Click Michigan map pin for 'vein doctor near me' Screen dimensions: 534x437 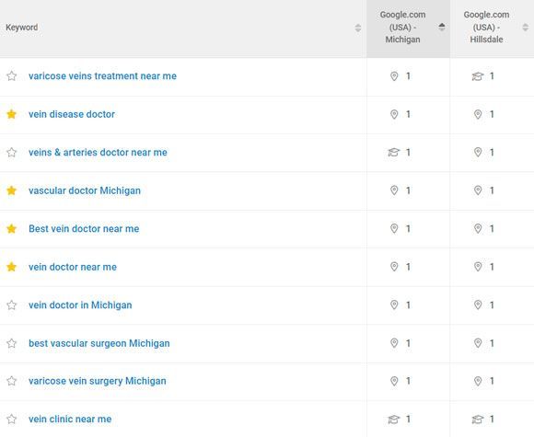tap(394, 267)
